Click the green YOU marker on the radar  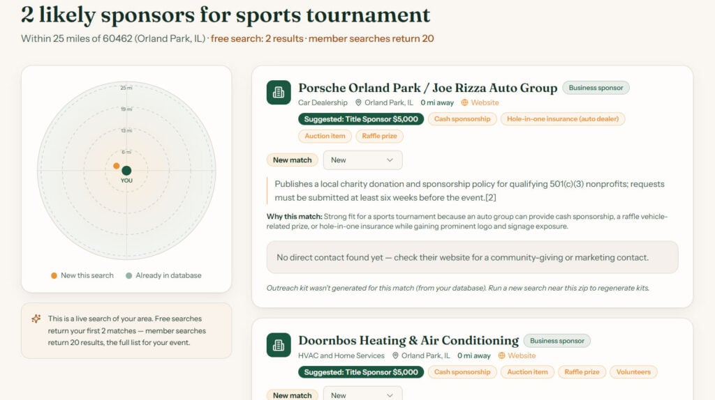coord(126,171)
